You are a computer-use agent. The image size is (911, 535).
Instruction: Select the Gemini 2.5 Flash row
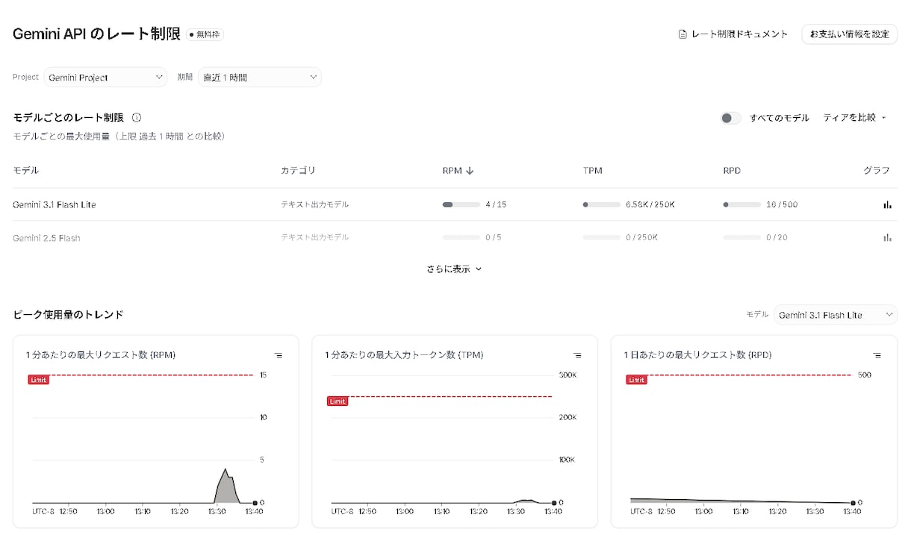[455, 237]
